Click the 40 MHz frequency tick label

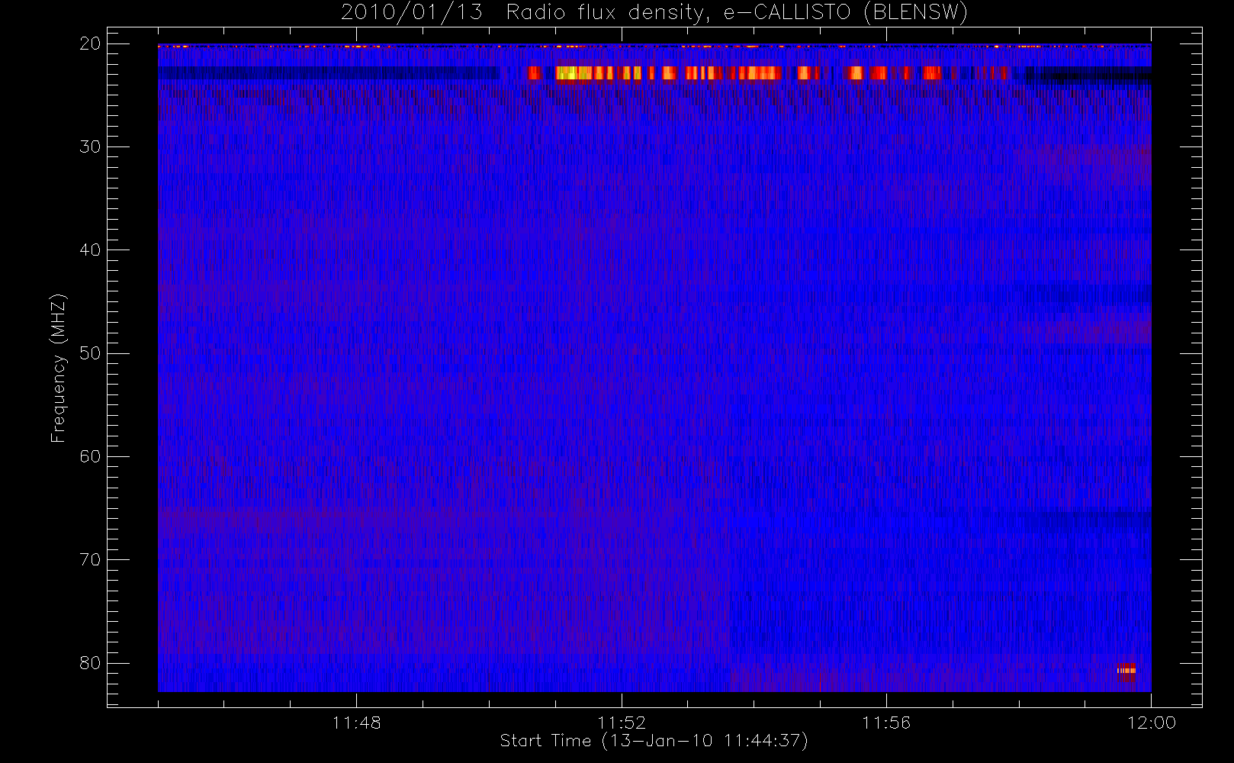pyautogui.click(x=90, y=250)
